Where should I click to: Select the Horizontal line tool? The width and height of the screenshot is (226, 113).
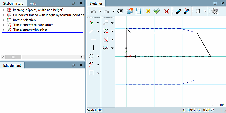click(94, 39)
